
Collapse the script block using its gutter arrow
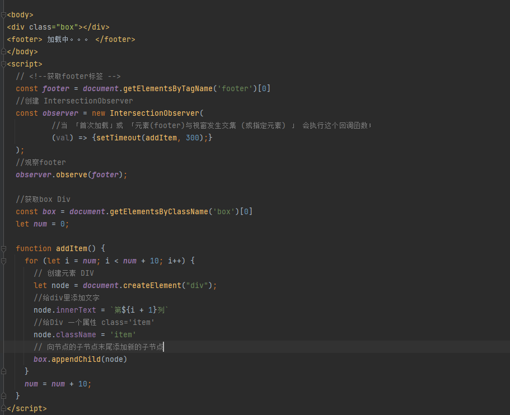[3, 63]
